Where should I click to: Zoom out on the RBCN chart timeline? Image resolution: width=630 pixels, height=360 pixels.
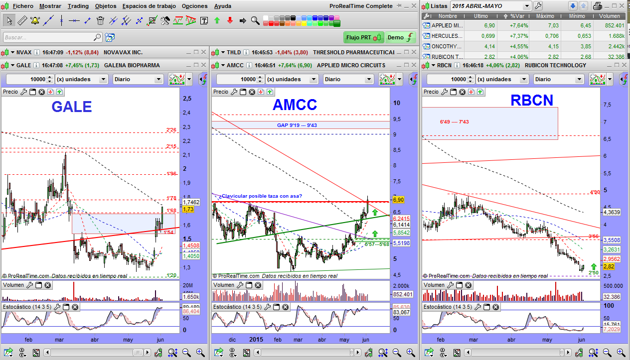coord(607,353)
